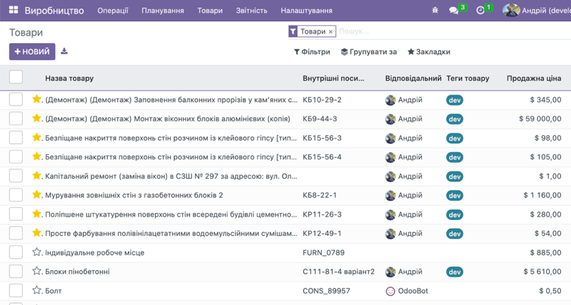Click the dev tag on first row
This screenshot has height=305, width=571.
[x=454, y=100]
